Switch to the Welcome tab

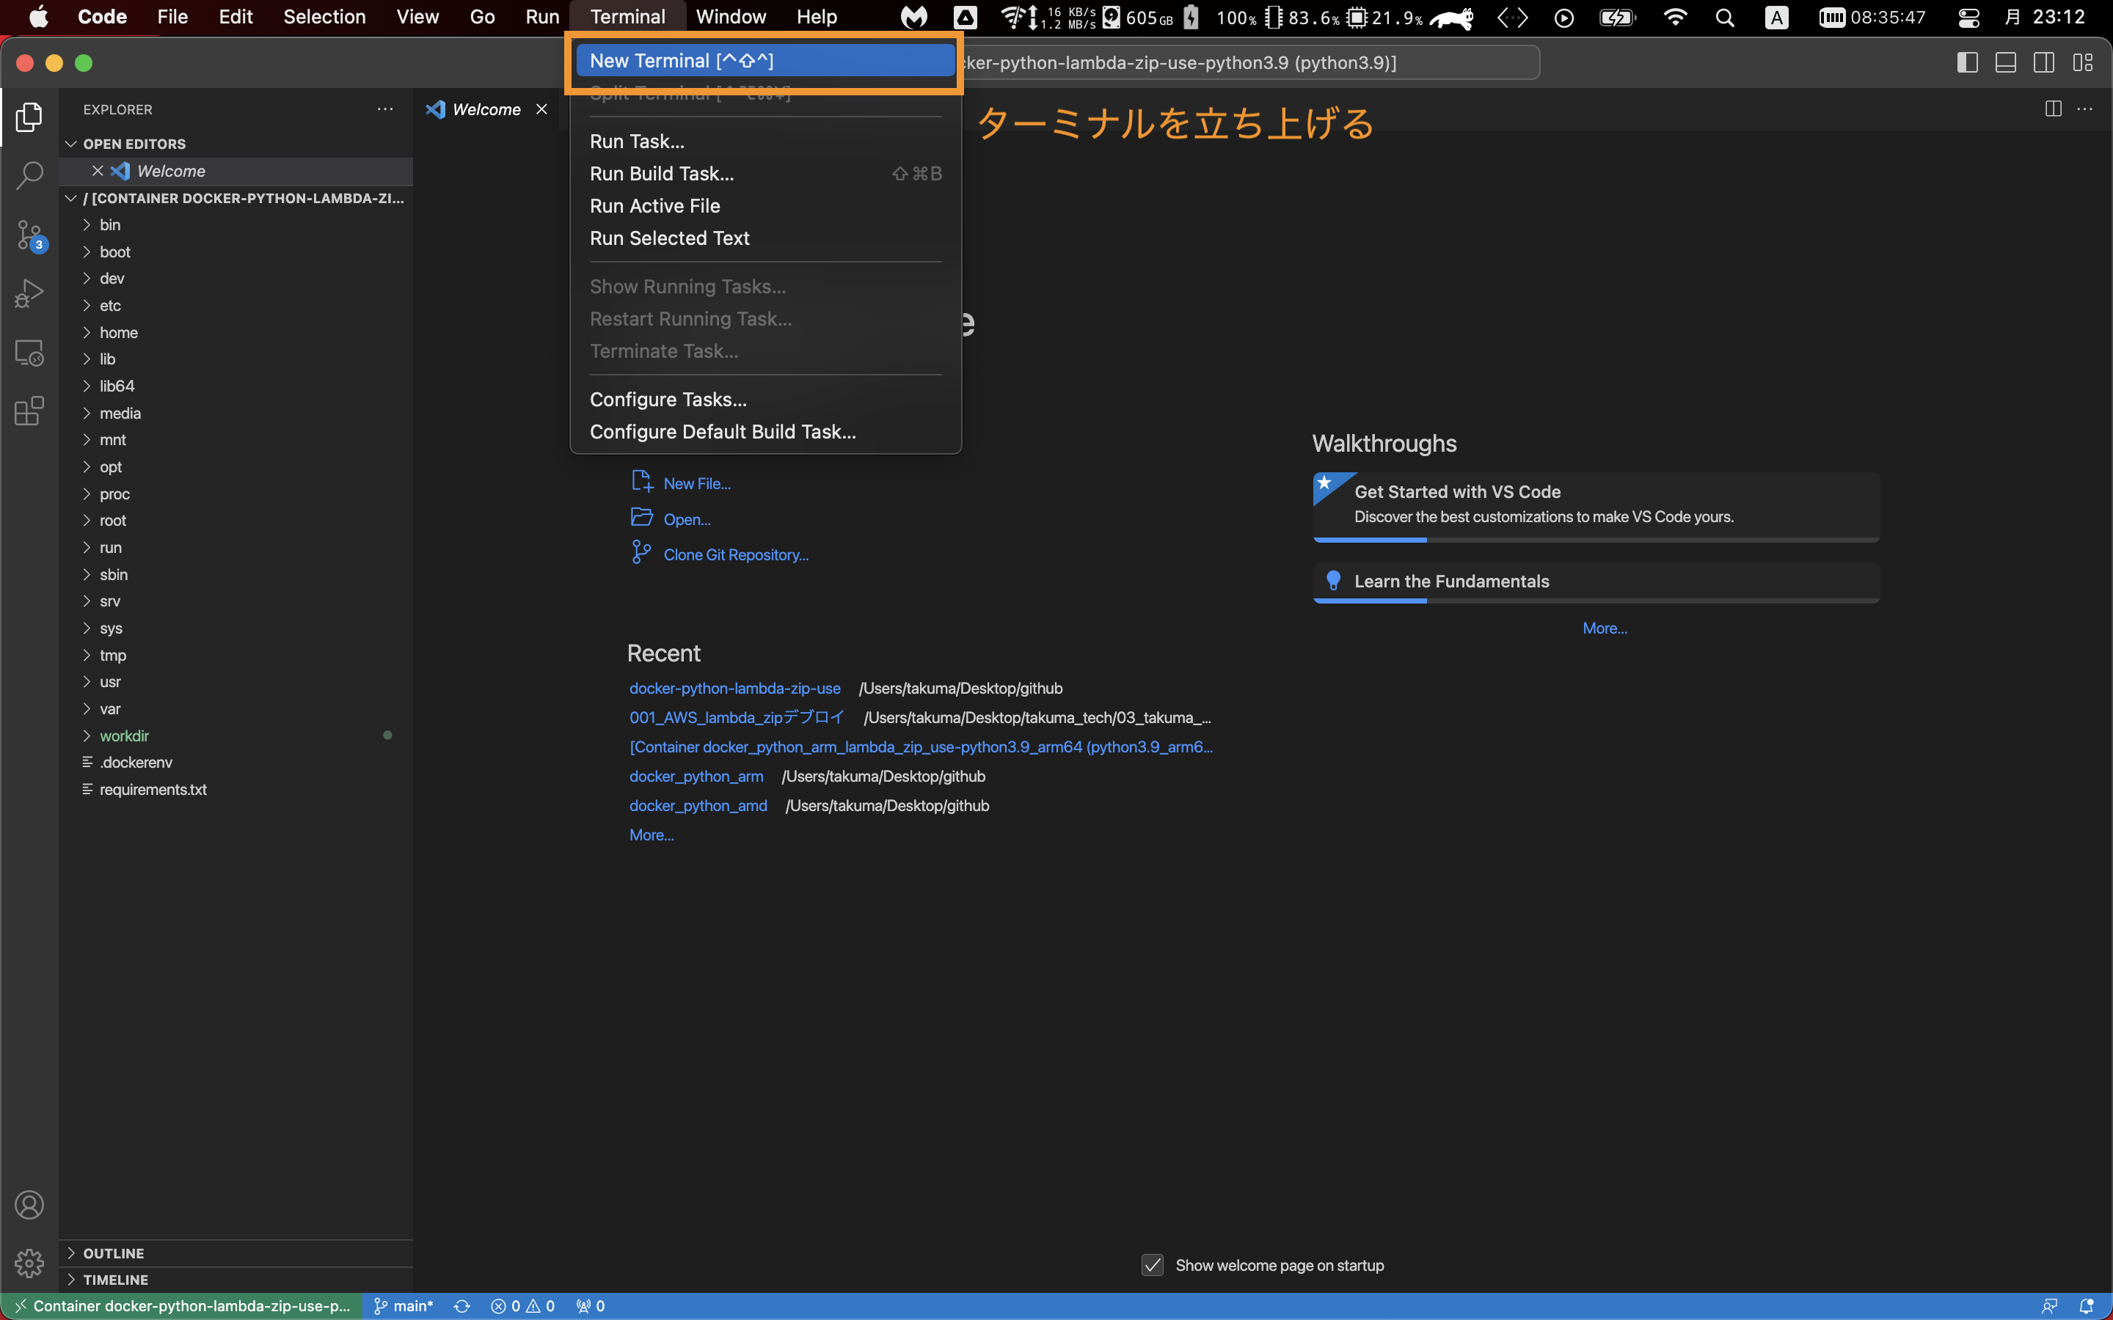click(x=486, y=109)
